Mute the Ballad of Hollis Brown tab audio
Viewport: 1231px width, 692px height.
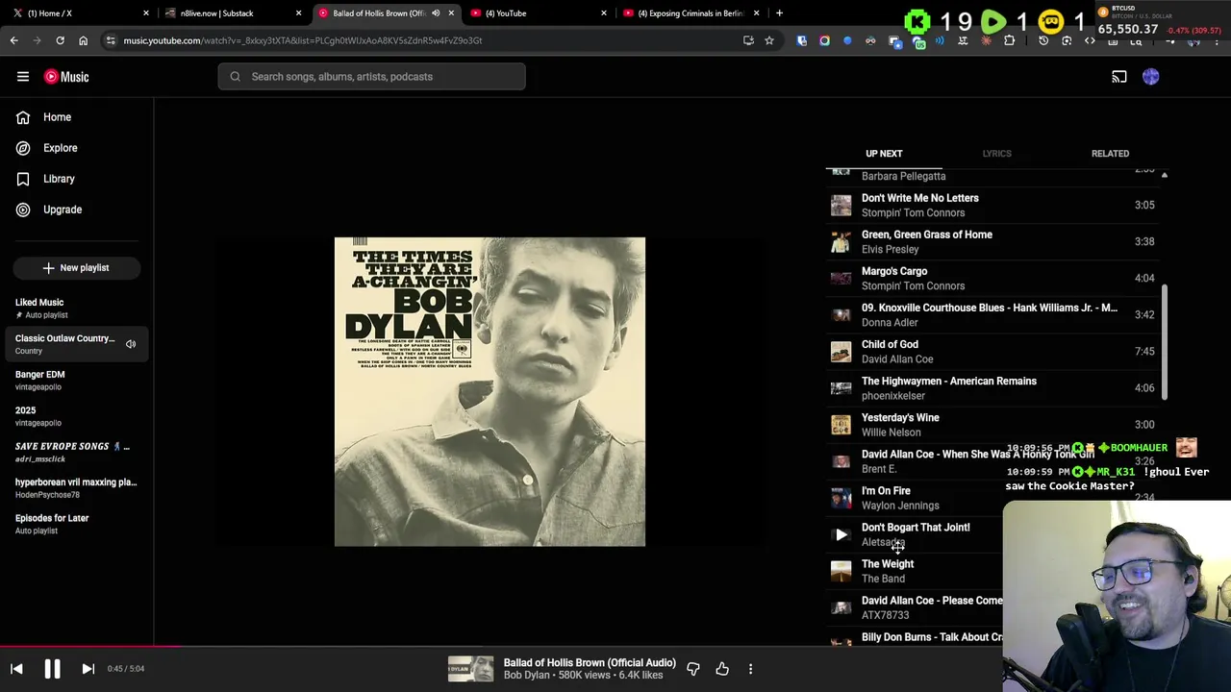(436, 13)
